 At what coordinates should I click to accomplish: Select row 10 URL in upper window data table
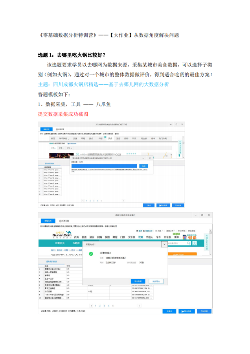pos(52,194)
